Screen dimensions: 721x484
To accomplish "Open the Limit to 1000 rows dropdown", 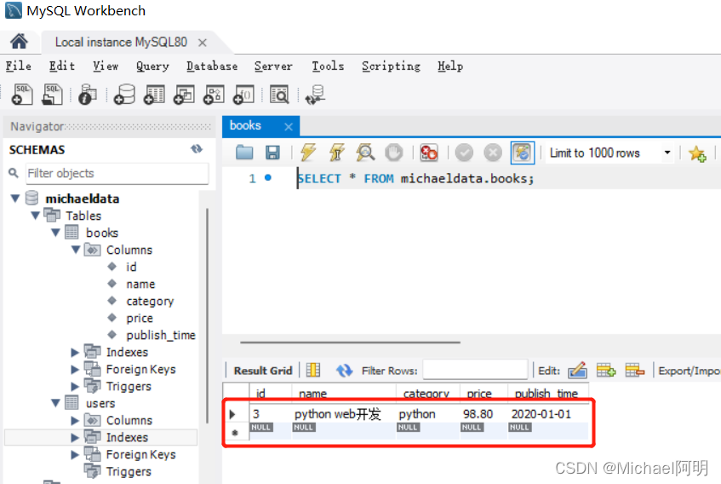I will coord(667,153).
